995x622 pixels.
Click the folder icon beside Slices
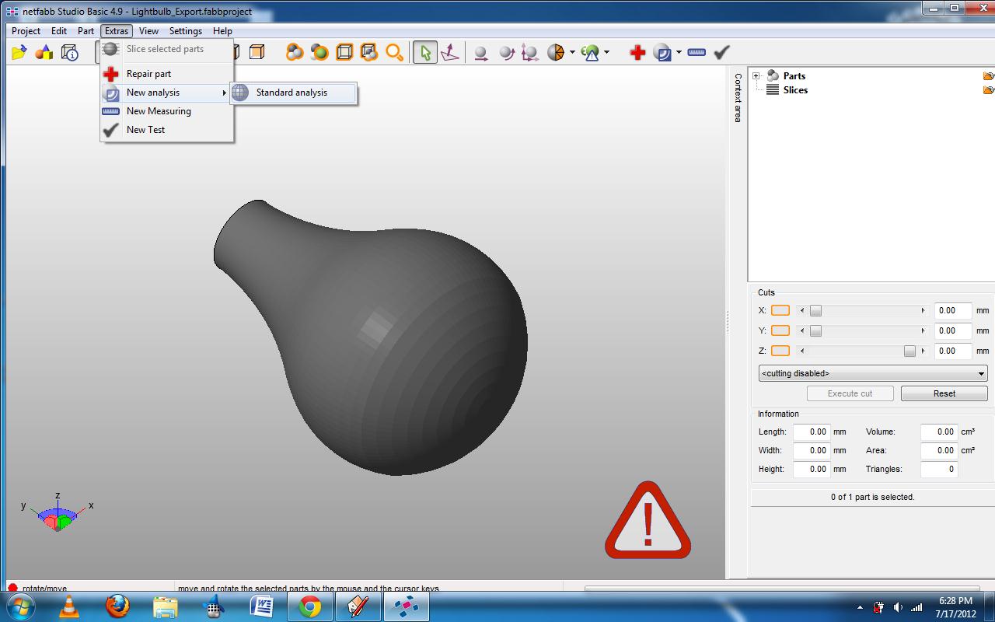[988, 90]
